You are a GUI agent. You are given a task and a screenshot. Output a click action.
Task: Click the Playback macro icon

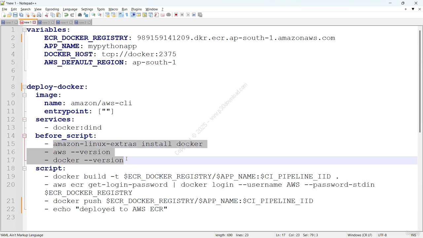click(188, 15)
